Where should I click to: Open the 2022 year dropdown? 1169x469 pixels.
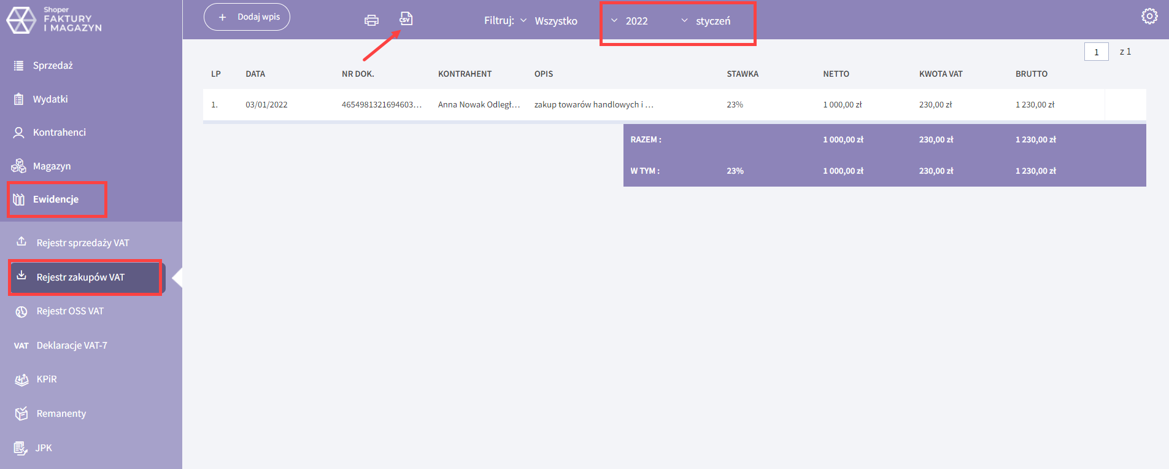630,21
